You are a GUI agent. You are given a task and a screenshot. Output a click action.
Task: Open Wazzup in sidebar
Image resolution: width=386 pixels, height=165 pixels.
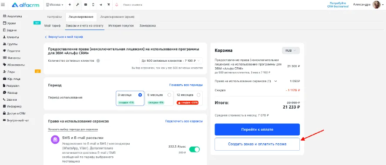point(12,93)
